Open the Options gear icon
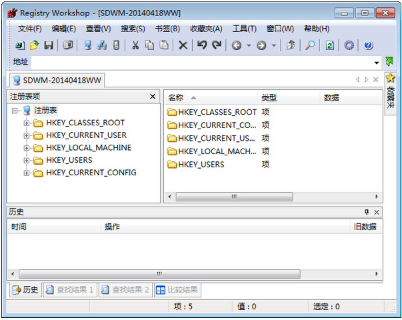 349,45
